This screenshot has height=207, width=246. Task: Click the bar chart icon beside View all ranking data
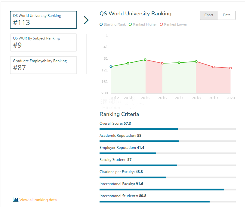[15, 199]
